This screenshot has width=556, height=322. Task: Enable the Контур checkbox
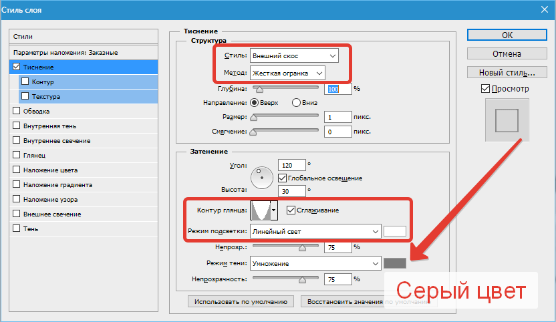coord(25,82)
